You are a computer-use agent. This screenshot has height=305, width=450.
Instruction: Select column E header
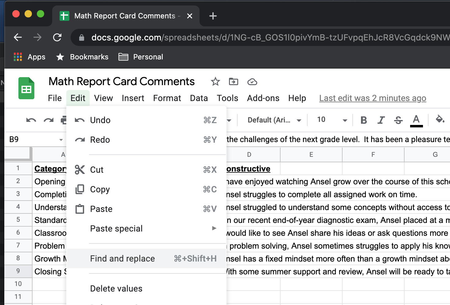click(x=311, y=155)
